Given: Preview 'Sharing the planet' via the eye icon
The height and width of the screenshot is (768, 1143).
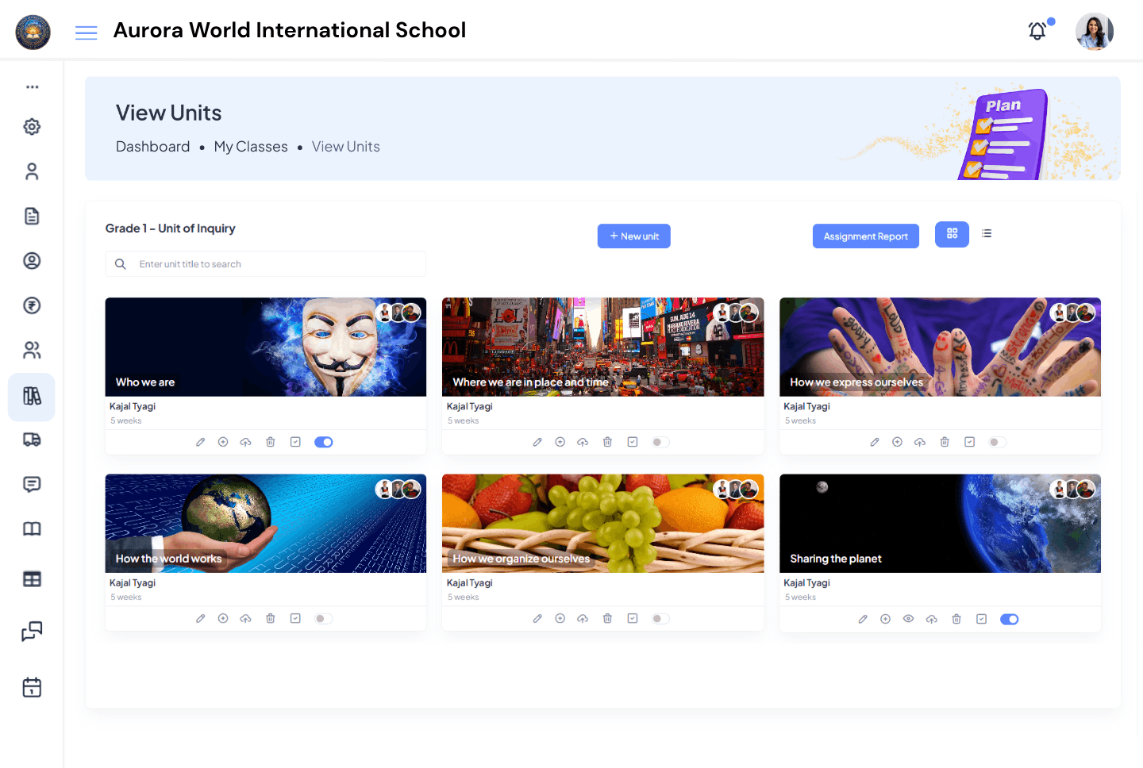Looking at the screenshot, I should tap(908, 619).
